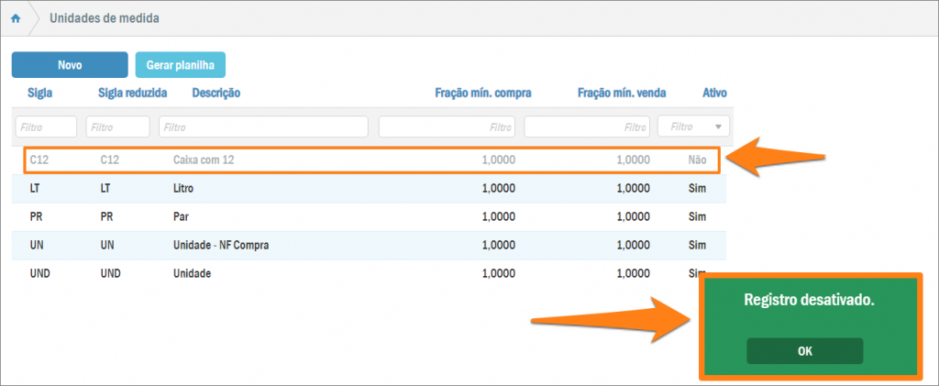The width and height of the screenshot is (939, 386).
Task: Click the home icon in breadcrumb
Action: [16, 18]
